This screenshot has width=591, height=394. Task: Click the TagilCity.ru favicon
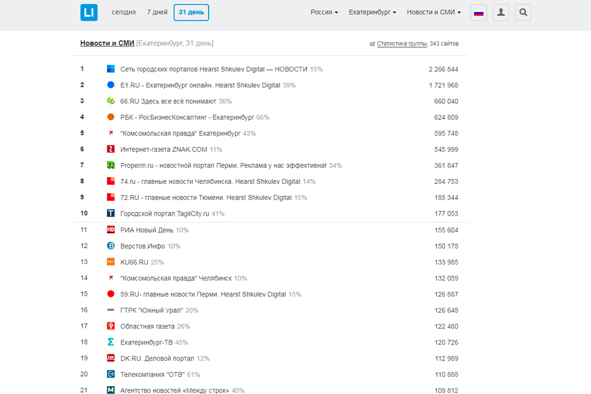point(111,213)
